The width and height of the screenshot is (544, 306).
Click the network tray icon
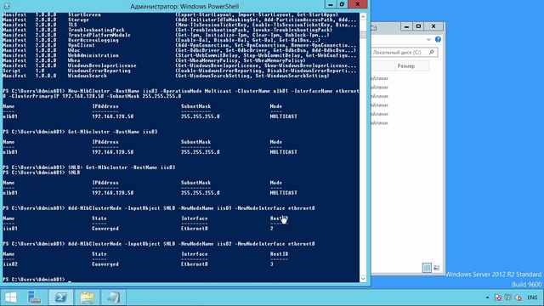(508, 297)
